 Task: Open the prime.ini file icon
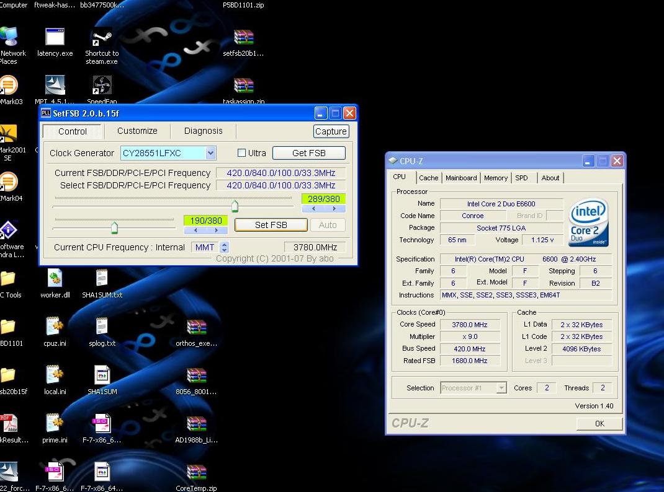tap(55, 423)
